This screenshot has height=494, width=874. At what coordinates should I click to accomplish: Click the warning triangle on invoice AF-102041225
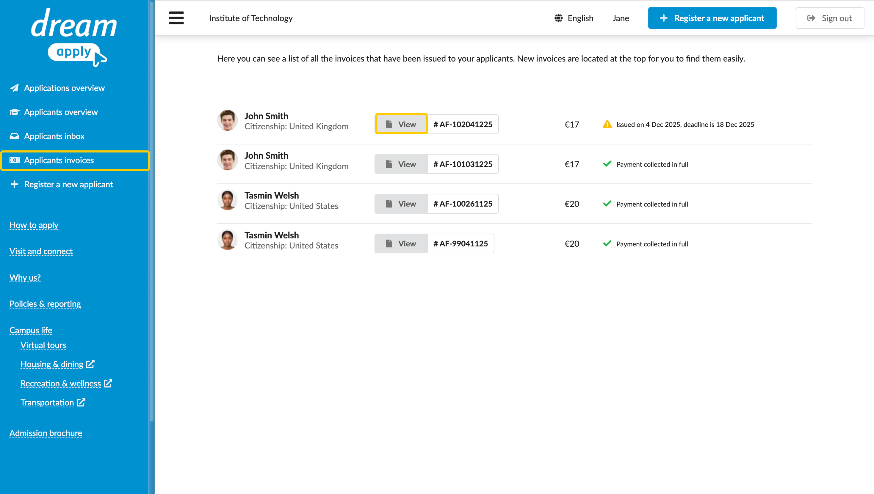point(607,124)
